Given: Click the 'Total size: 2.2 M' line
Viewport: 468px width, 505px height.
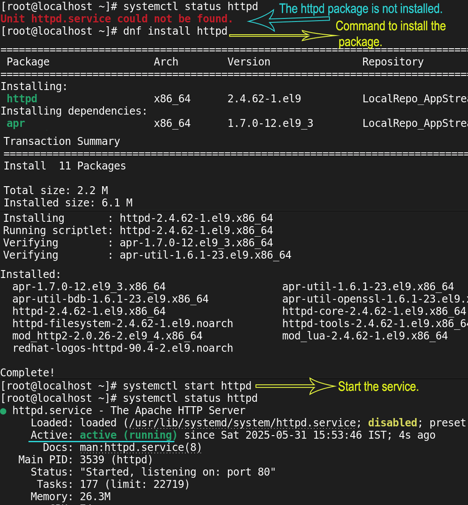Looking at the screenshot, I should 56,190.
